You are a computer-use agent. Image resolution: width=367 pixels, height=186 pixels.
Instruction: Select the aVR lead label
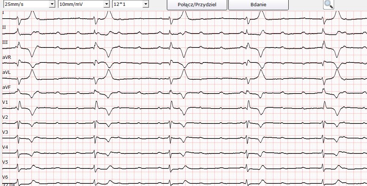(6, 57)
